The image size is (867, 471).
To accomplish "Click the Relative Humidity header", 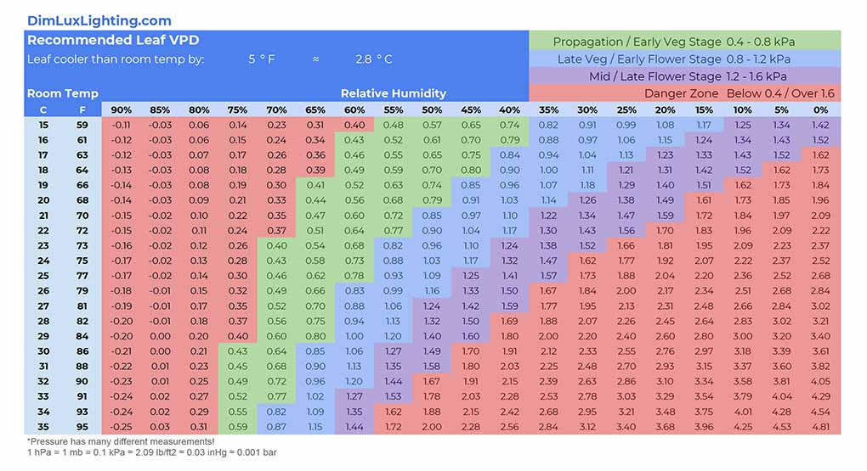I will (x=393, y=93).
